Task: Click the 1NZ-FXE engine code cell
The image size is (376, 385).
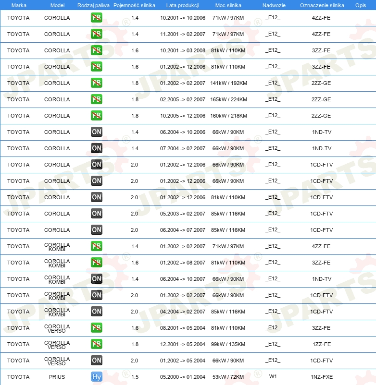Action: coord(321,377)
